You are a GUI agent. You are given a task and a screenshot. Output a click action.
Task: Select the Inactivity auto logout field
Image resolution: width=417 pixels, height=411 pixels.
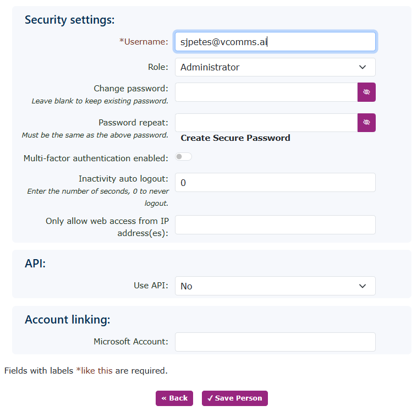(x=275, y=183)
